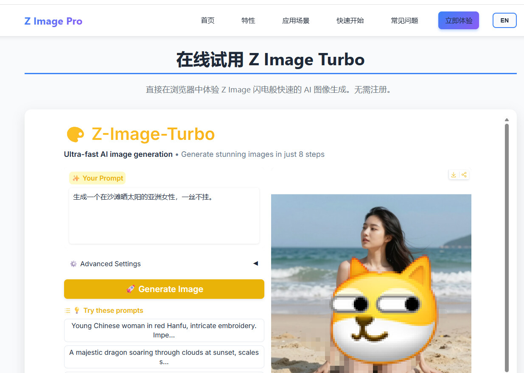Click the generated beach image preview
This screenshot has width=524, height=373.
371,283
